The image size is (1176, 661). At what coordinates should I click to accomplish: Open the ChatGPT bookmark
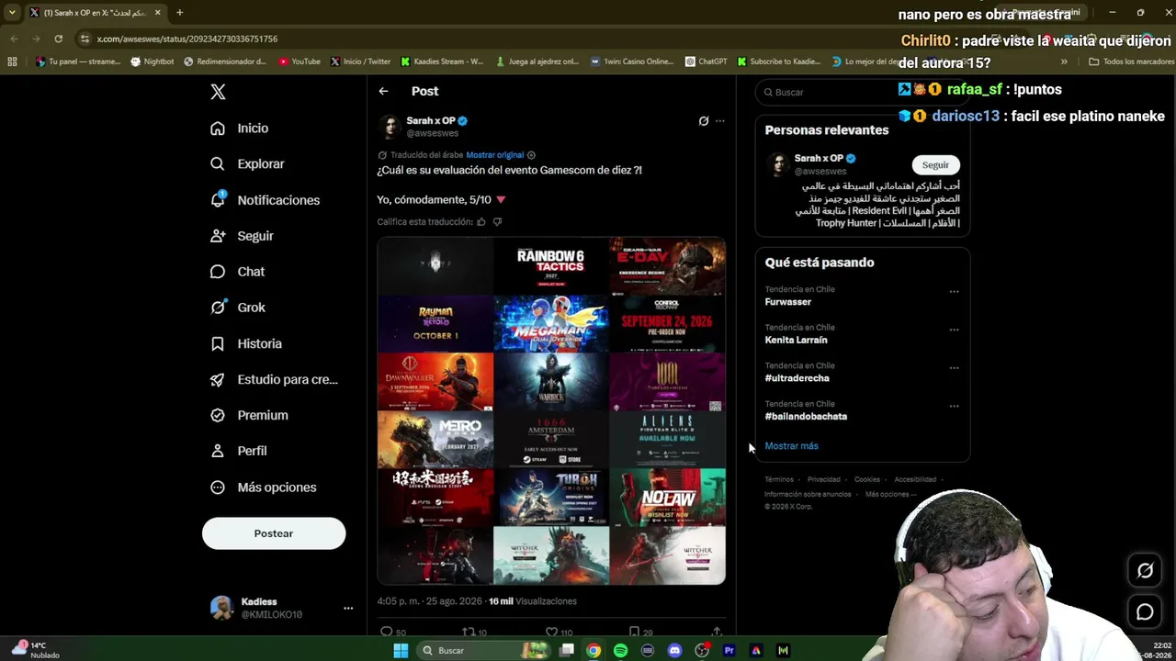tap(707, 62)
